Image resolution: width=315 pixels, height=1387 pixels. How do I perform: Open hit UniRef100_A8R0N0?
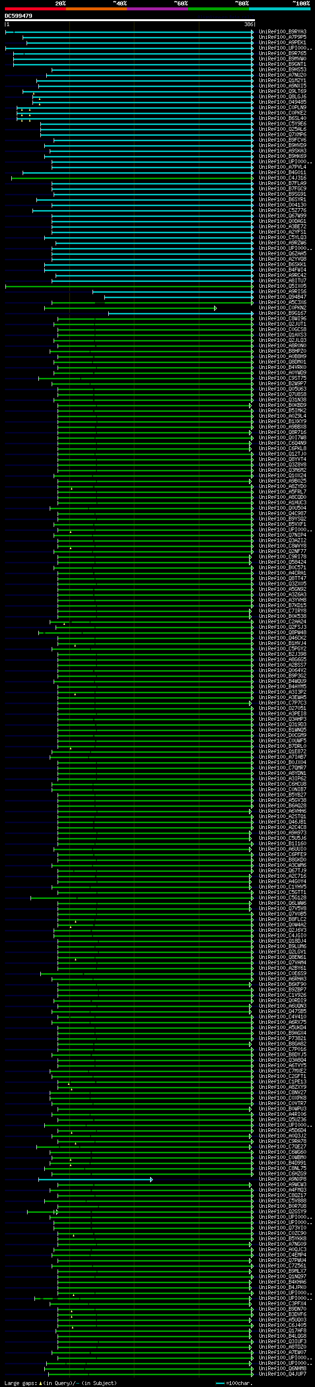click(x=282, y=346)
